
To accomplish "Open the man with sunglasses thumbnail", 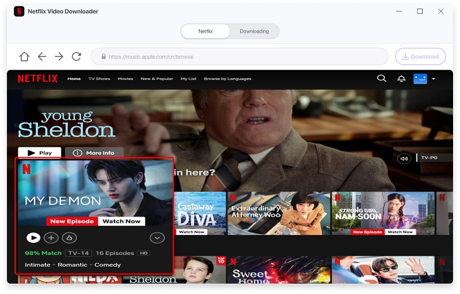I will point(383,270).
